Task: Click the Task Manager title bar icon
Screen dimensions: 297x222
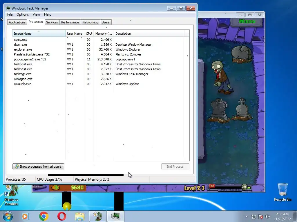Action: 8,8
